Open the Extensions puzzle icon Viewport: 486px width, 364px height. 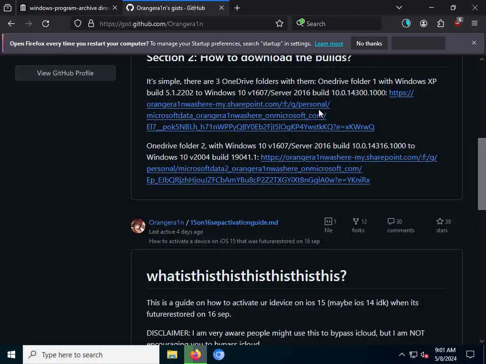click(x=440, y=24)
